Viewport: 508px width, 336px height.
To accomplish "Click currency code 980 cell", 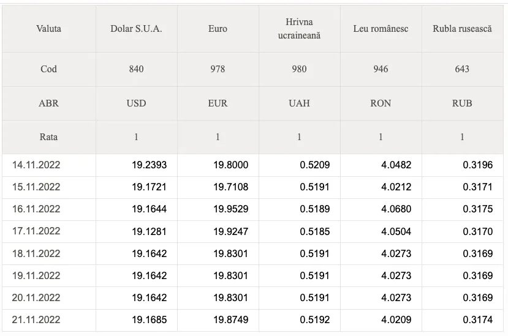I will pyautogui.click(x=299, y=69).
